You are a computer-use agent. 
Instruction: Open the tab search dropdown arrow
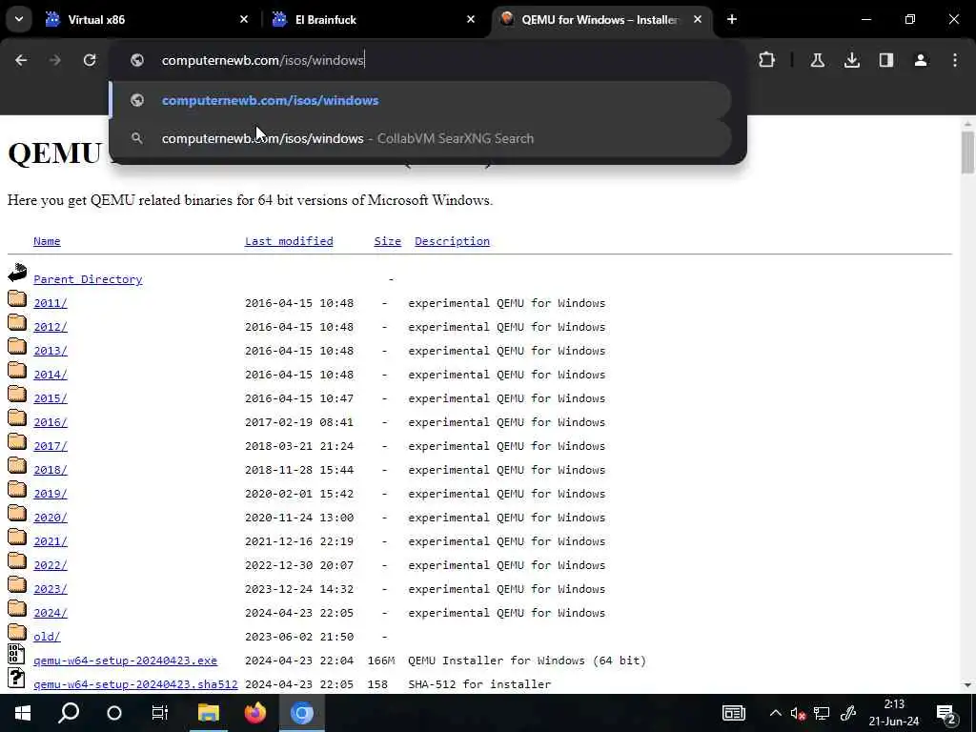19,19
